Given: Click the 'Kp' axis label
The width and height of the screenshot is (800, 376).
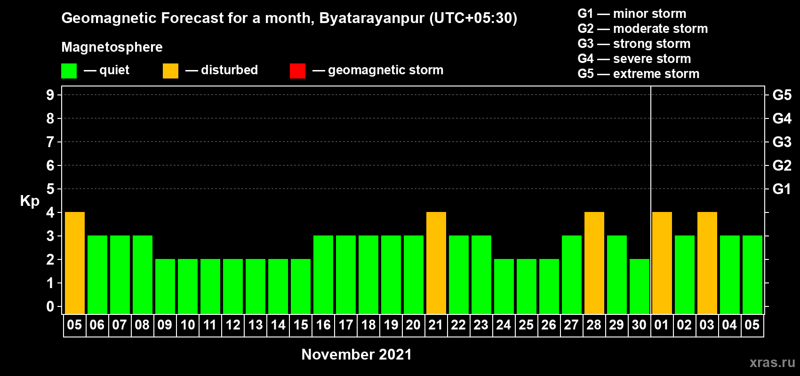Looking at the screenshot, I should (30, 201).
